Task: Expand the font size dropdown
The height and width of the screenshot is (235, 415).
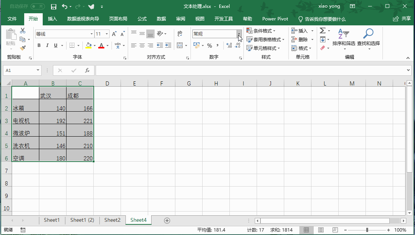Action: 107,34
